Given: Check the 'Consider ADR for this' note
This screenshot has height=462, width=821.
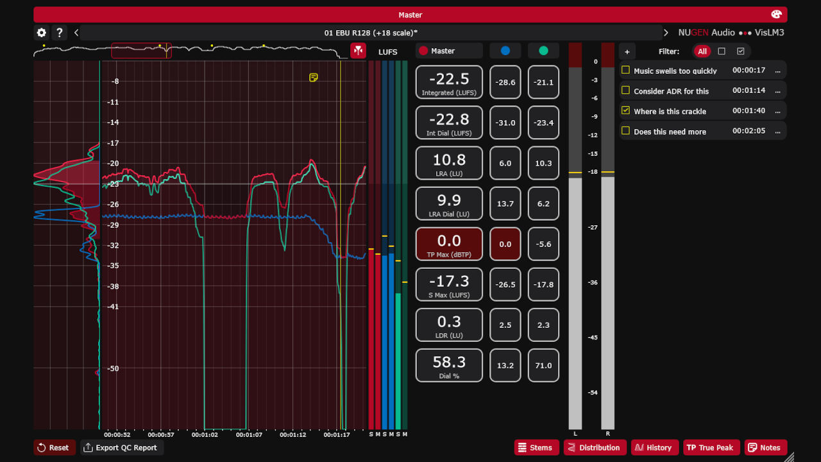Looking at the screenshot, I should pyautogui.click(x=626, y=90).
